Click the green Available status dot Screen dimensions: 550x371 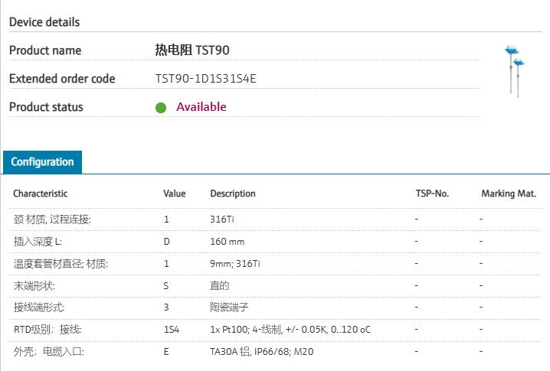161,108
